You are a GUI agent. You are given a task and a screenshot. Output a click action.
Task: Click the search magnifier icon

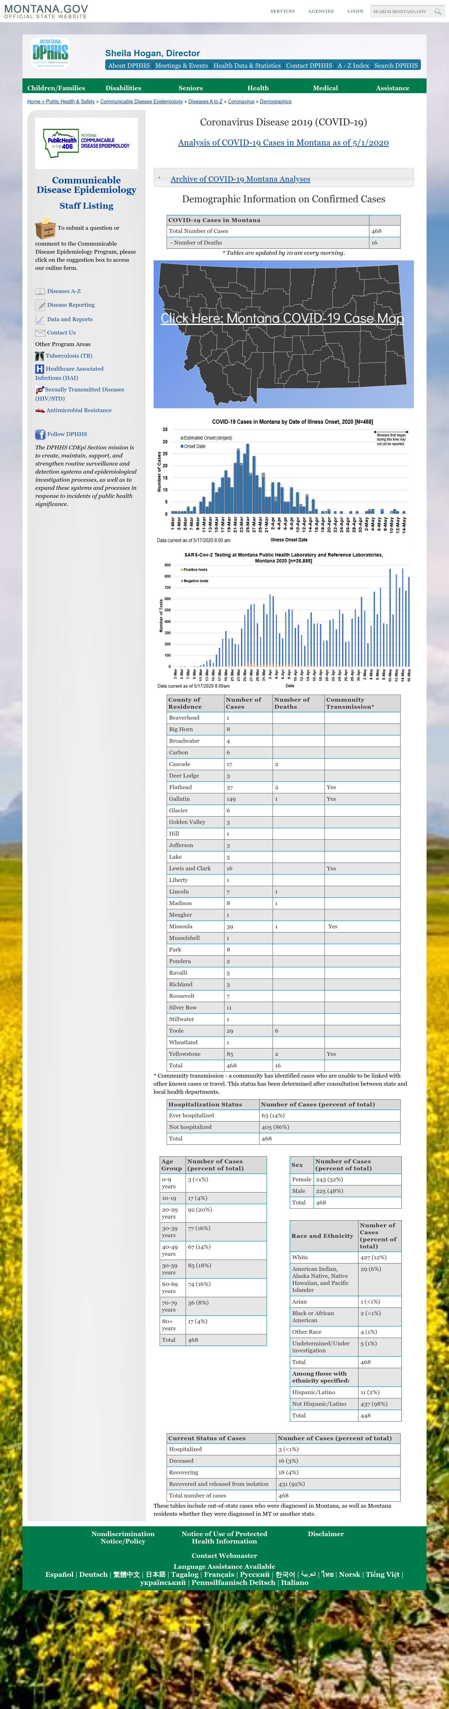tap(437, 11)
